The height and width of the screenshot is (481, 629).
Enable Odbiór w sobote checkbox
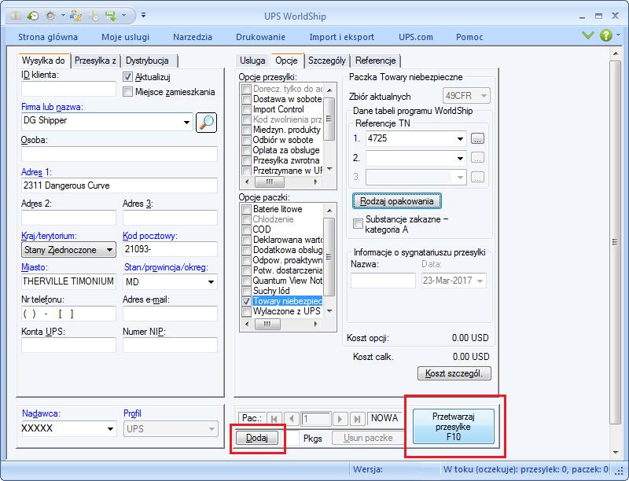(246, 140)
